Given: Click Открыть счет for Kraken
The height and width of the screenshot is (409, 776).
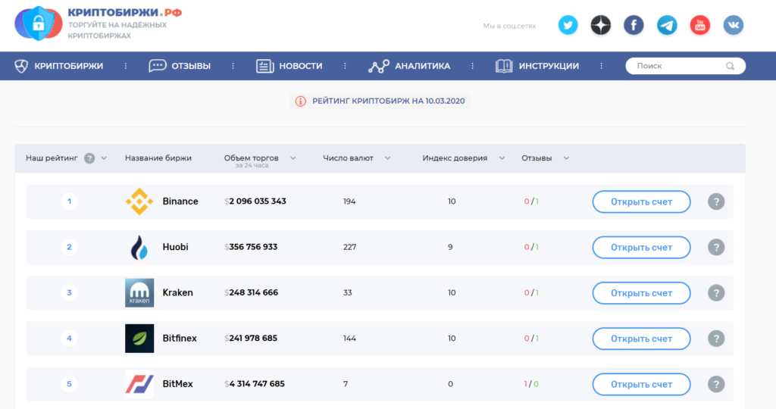Looking at the screenshot, I should [641, 293].
